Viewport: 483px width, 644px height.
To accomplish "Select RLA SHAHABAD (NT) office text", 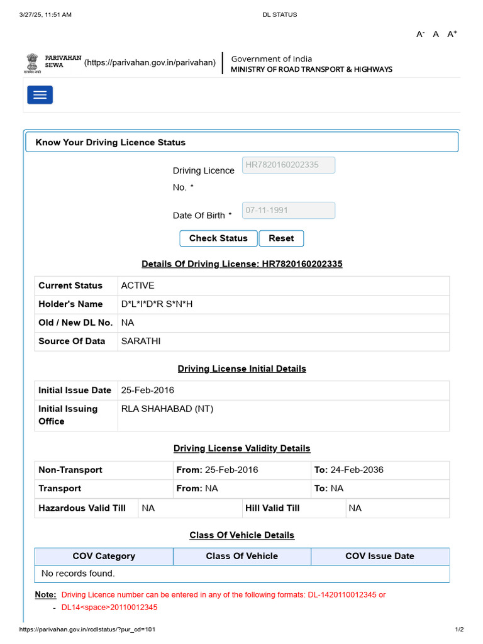I will pyautogui.click(x=167, y=409).
